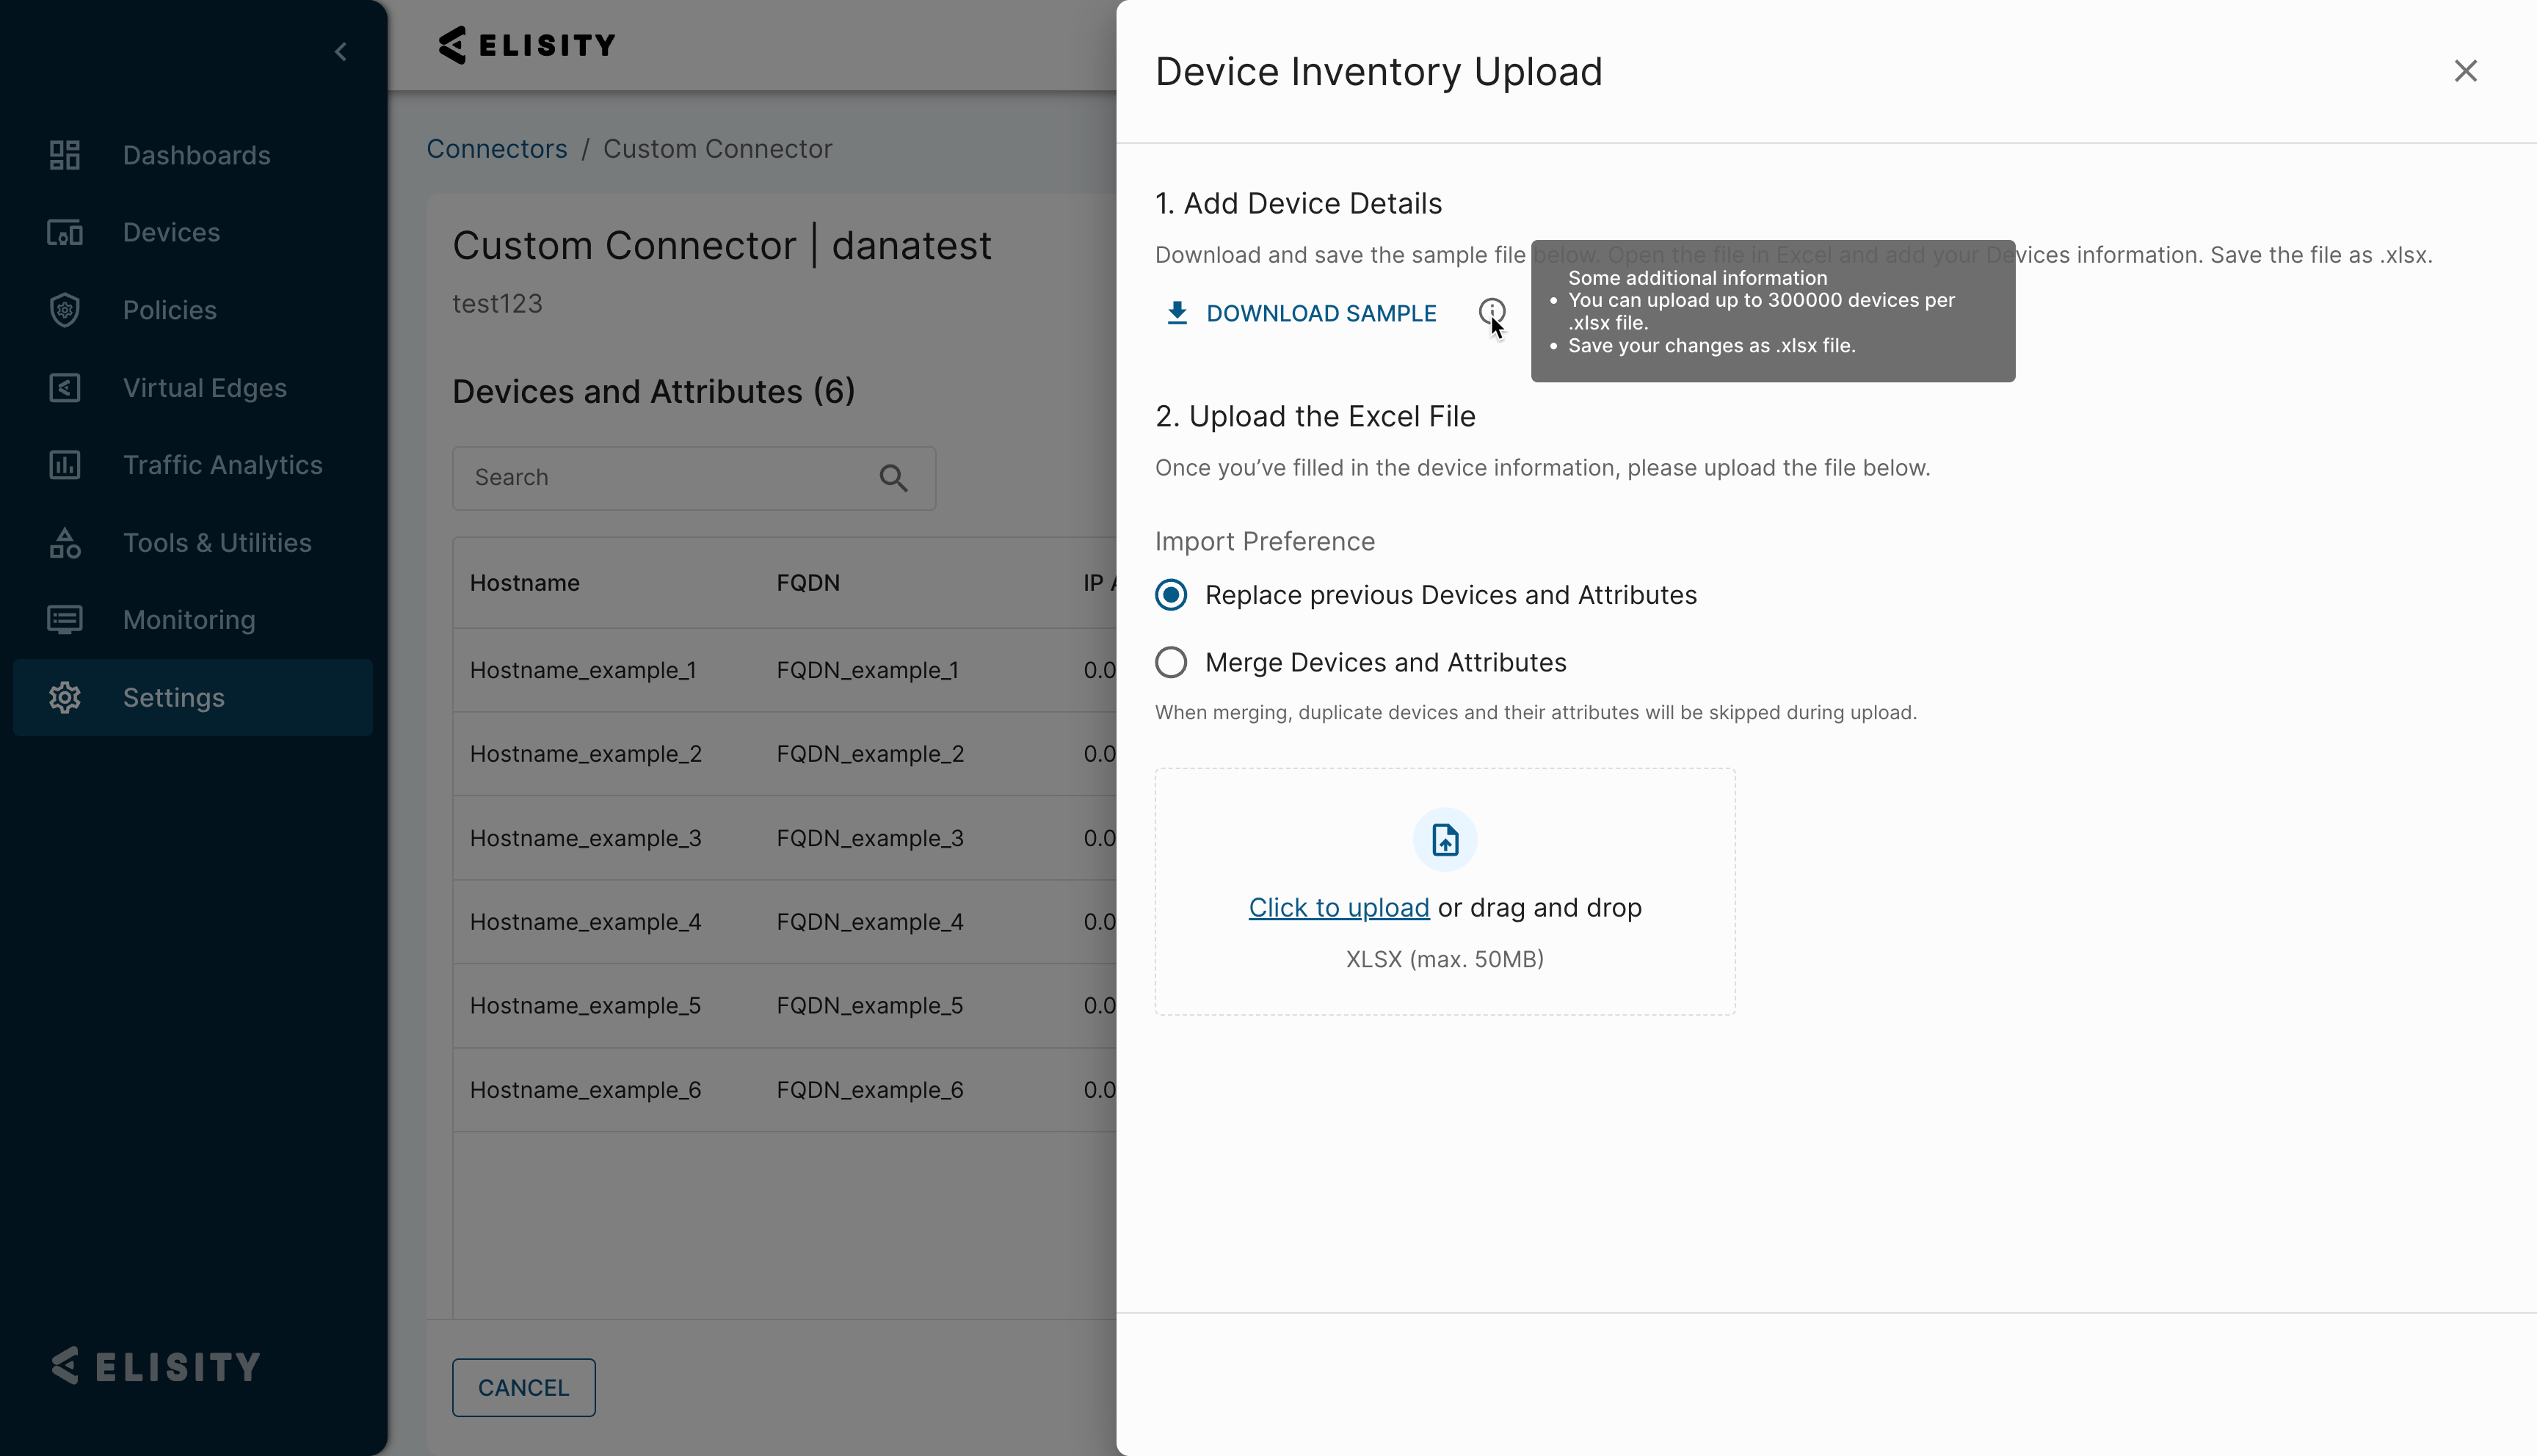Screen dimensions: 2537x1456
Task: Click the FQDN_example_3 cell
Action: coord(870,838)
